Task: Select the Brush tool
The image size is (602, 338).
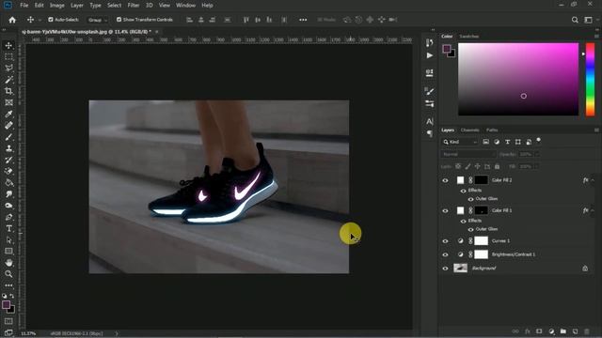Action: [x=8, y=137]
